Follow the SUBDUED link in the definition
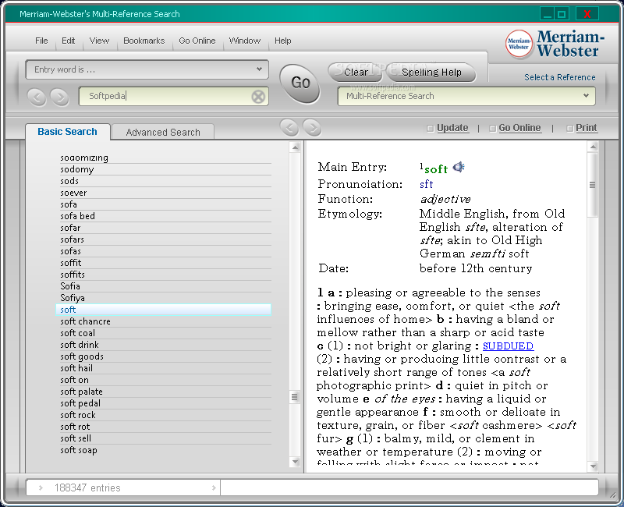The width and height of the screenshot is (624, 507). 508,346
